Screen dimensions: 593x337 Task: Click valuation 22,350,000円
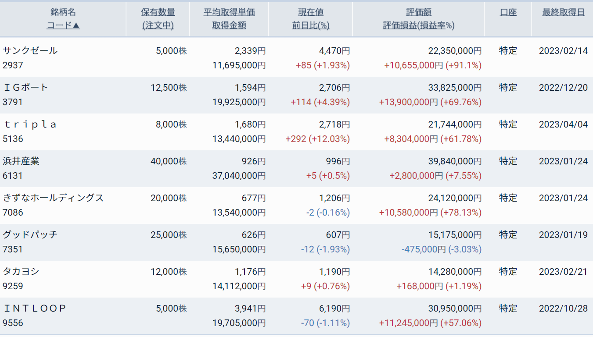455,50
